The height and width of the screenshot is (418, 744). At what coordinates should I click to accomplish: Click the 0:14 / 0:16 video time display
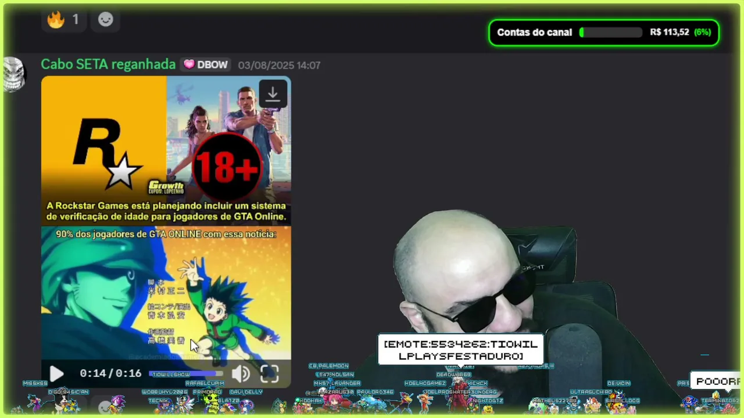click(110, 373)
